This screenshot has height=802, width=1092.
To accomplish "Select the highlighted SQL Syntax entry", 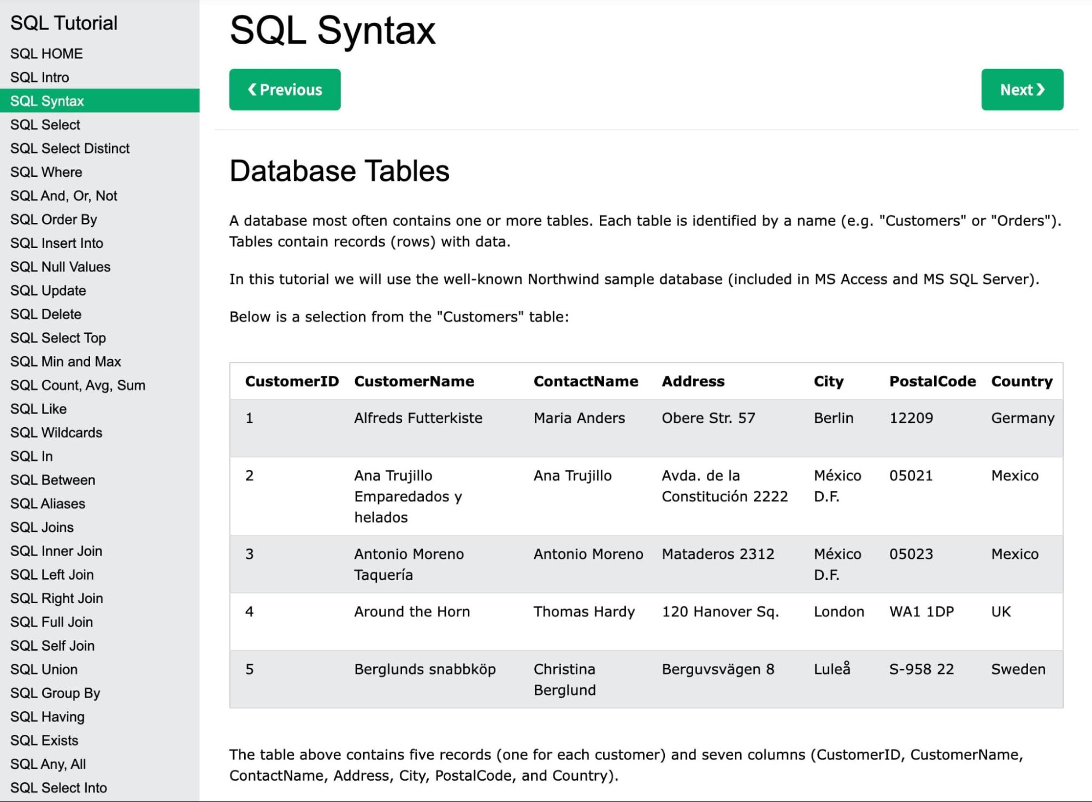I will (48, 101).
